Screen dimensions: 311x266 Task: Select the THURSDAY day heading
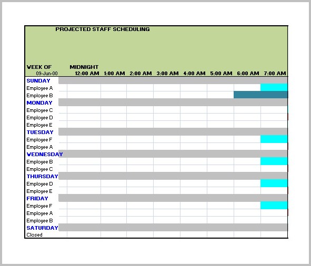pos(42,177)
